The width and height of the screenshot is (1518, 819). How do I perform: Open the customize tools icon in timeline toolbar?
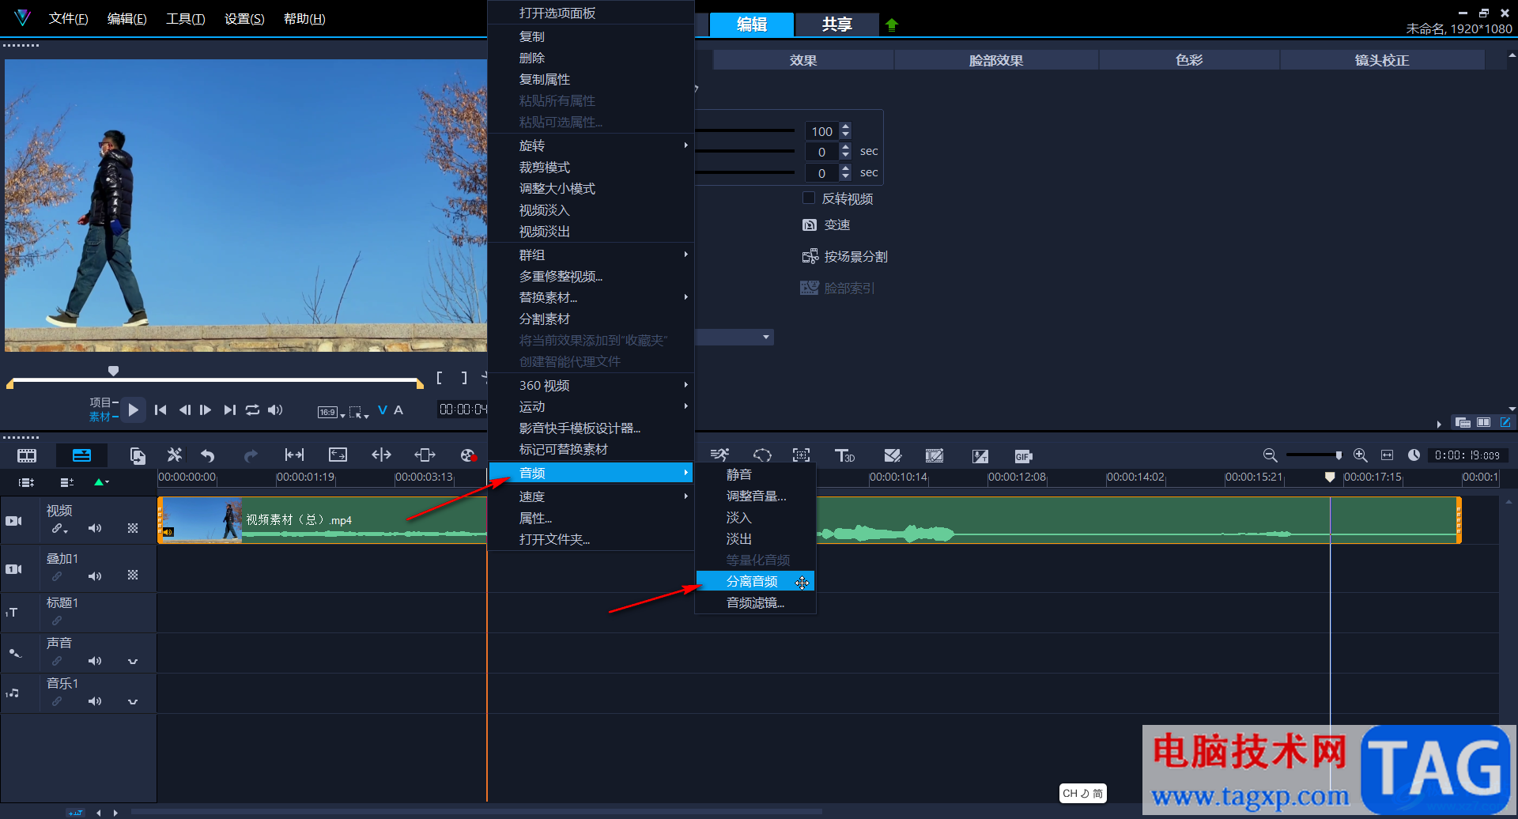(x=174, y=455)
